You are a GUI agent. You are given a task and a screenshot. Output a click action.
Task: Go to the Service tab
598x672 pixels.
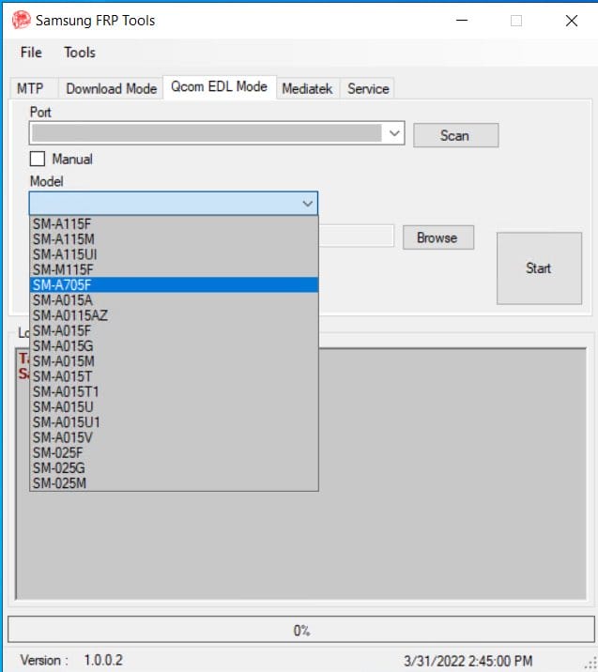coord(368,89)
